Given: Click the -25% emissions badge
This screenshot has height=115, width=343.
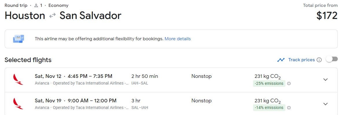Looking at the screenshot, I should pos(269,84).
